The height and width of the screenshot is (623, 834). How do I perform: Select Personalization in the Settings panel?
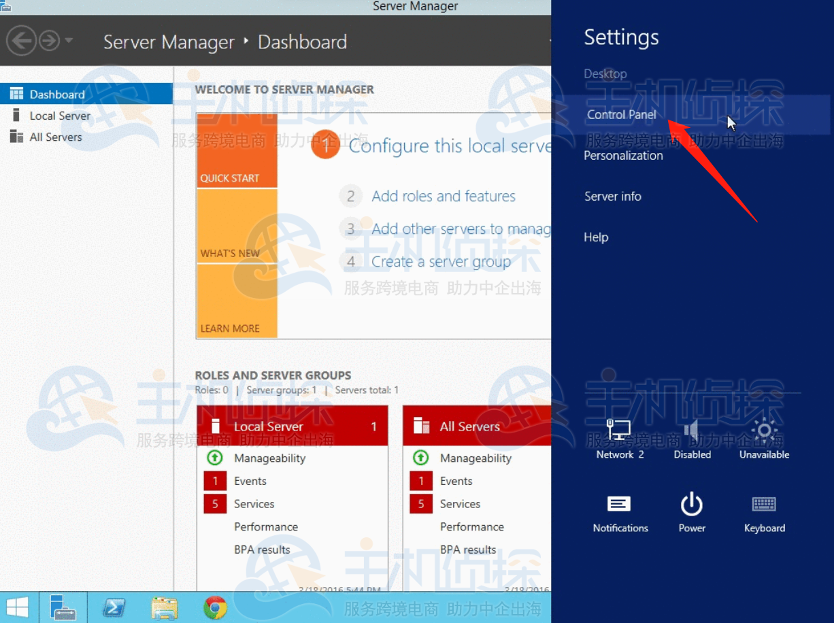tap(623, 155)
